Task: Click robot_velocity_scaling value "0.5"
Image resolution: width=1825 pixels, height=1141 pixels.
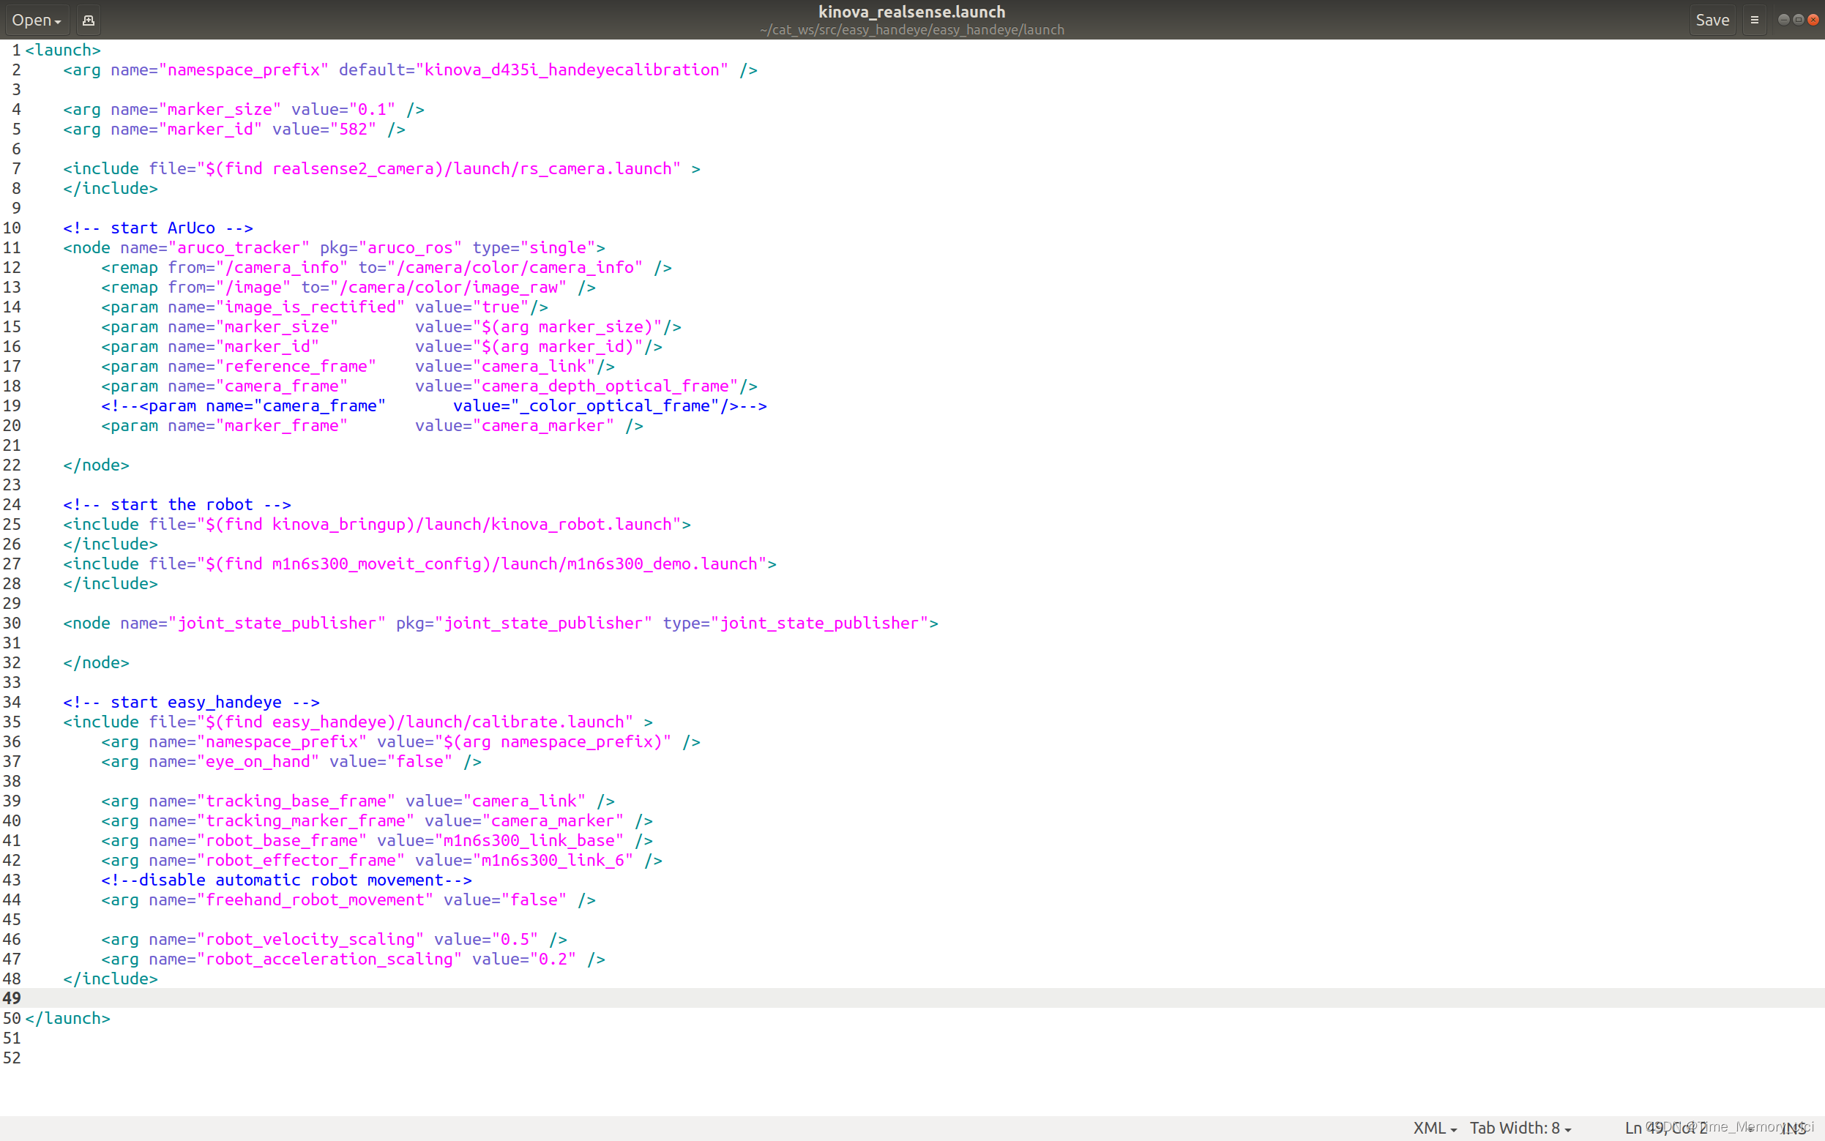Action: (515, 939)
